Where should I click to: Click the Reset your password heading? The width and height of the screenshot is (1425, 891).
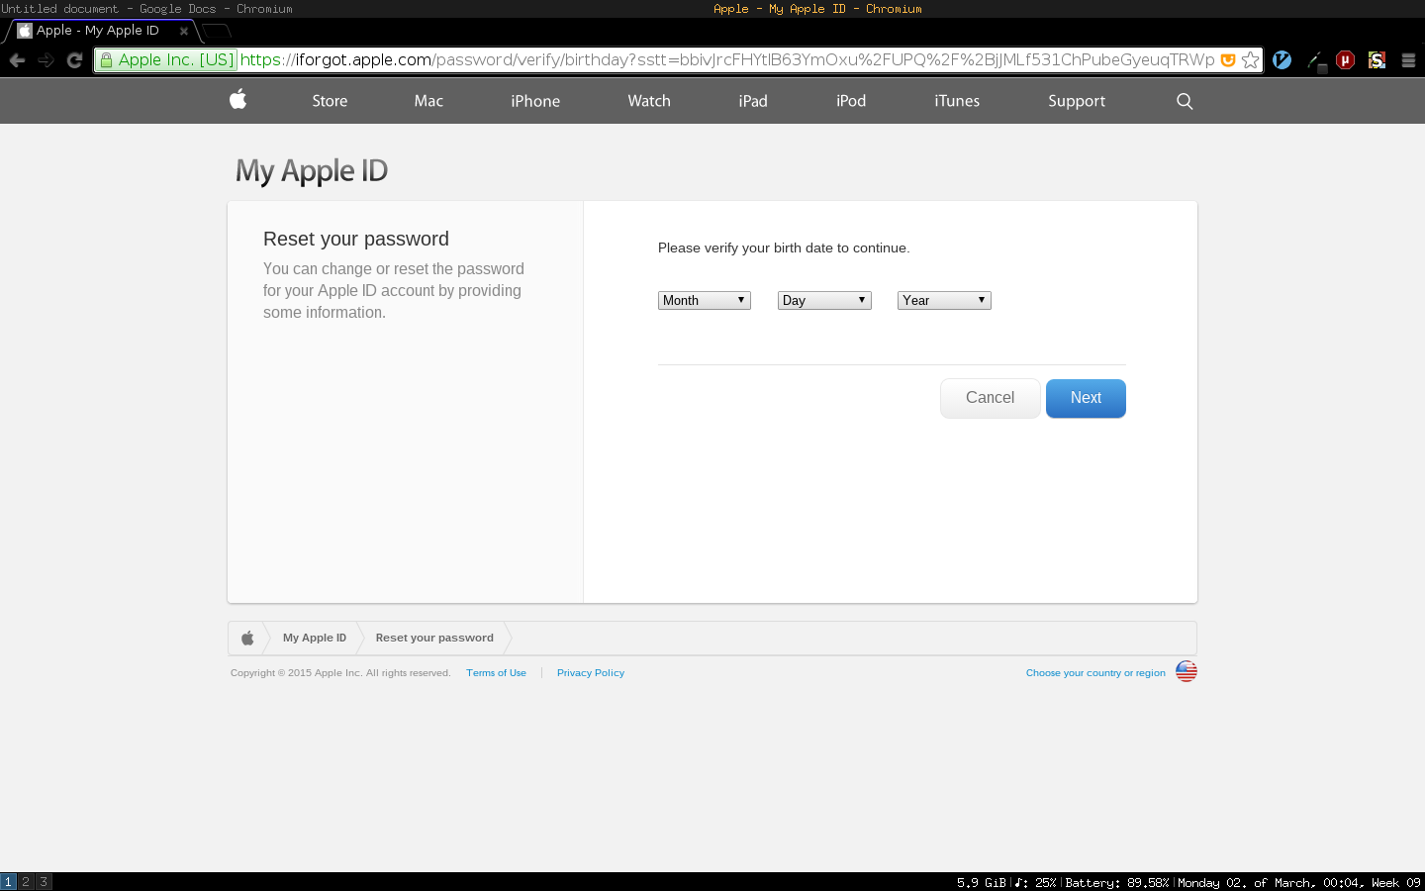[356, 239]
